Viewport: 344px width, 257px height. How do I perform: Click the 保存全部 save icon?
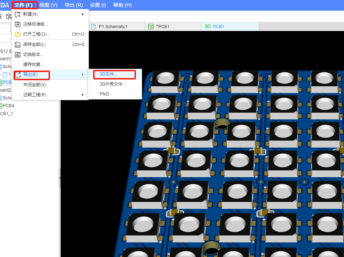17,45
